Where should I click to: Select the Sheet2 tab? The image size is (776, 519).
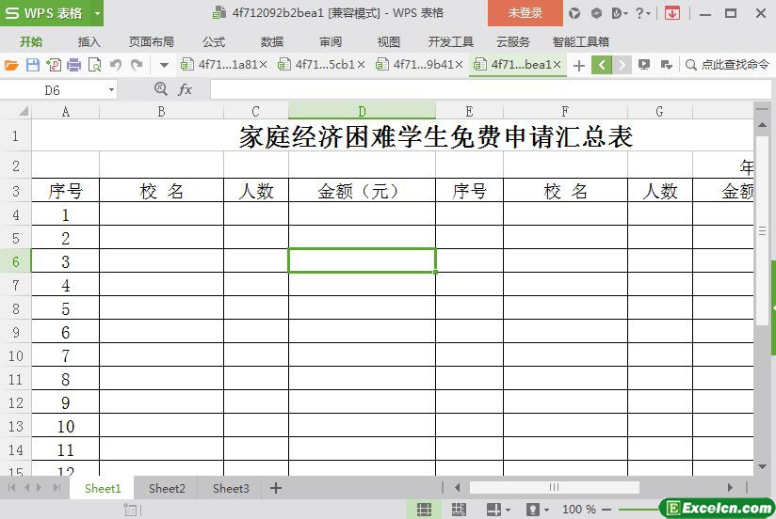tap(167, 488)
